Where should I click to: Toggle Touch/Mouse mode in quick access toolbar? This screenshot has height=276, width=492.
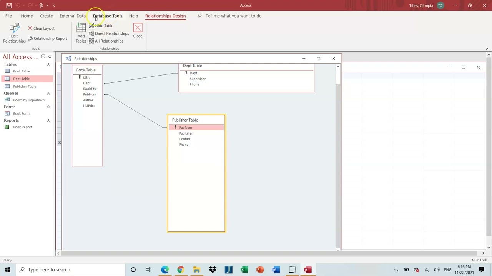[x=42, y=5]
